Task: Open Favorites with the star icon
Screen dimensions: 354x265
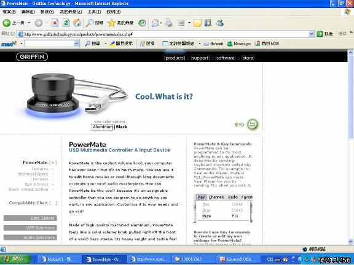Action: coord(120,23)
